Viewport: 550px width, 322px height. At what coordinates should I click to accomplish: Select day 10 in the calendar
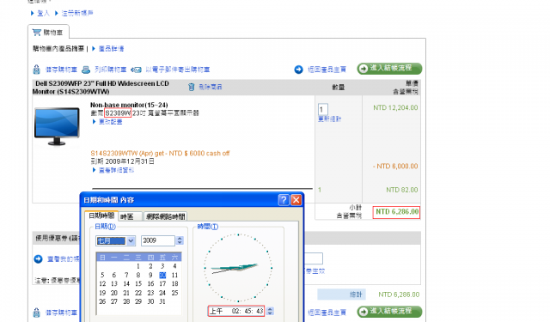click(162, 275)
